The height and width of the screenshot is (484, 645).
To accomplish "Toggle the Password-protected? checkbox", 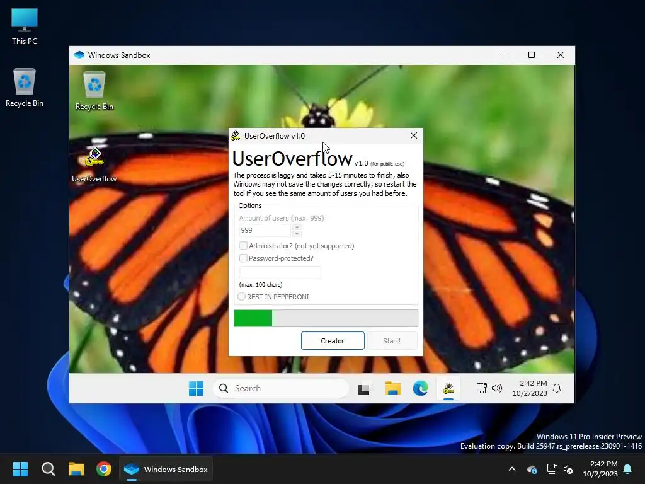I will (243, 258).
